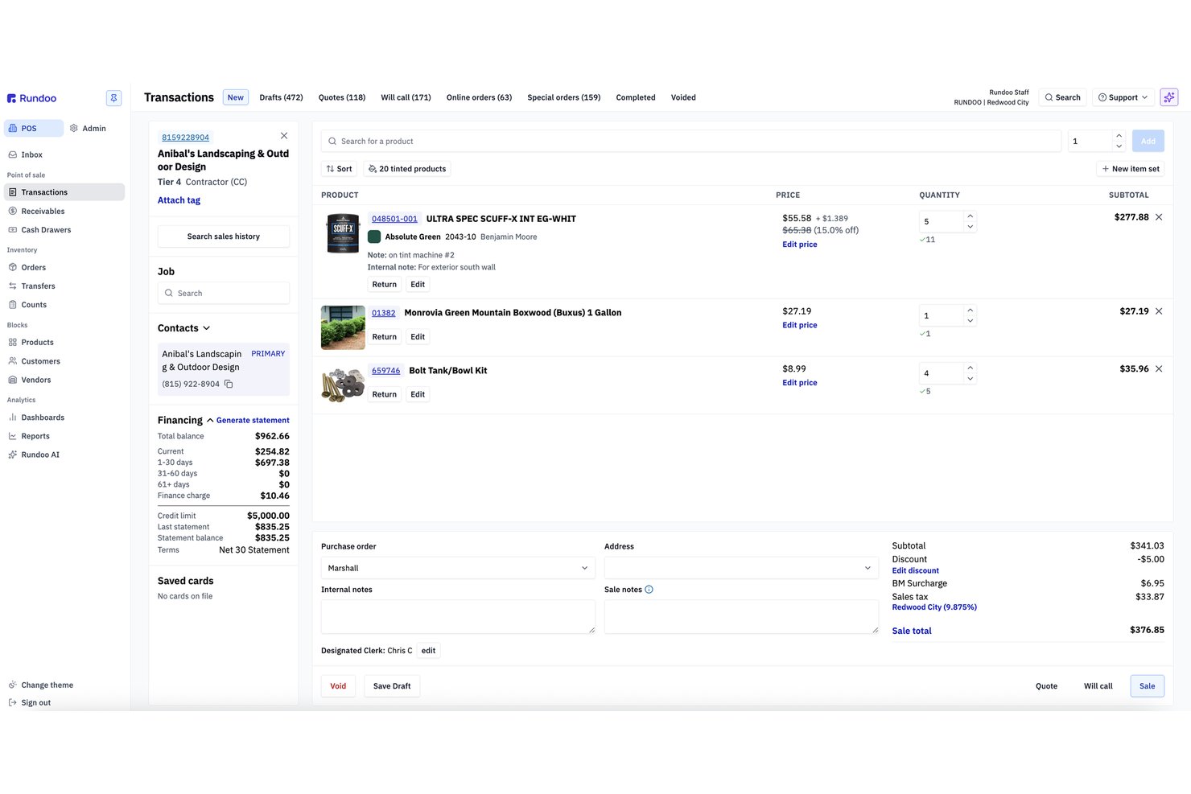Copy the contact phone number
Screen dimensions: 1191x794
point(229,385)
